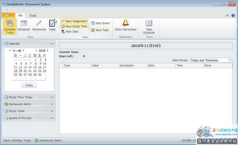Go to the next year in calendar
Screen dimensions: 238x145
[x=48, y=50]
